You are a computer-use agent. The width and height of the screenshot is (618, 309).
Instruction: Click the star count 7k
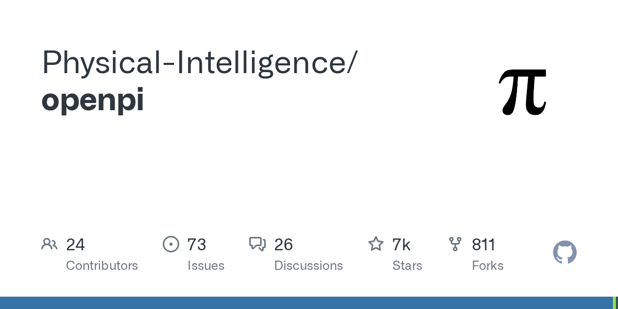pyautogui.click(x=402, y=245)
